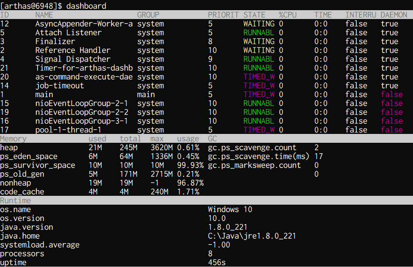Click systemload value -1.00
Viewport: 413px width, 267px height.
tap(219, 245)
